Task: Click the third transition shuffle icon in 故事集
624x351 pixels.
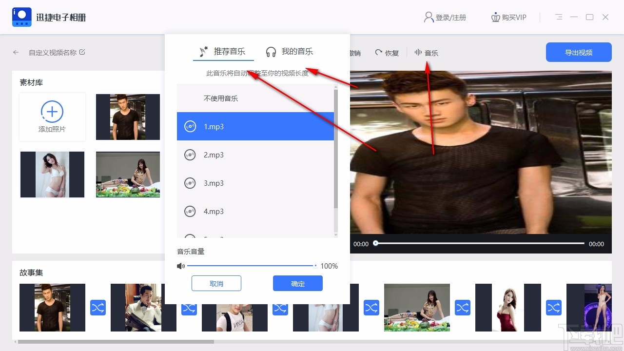Action: (x=280, y=308)
